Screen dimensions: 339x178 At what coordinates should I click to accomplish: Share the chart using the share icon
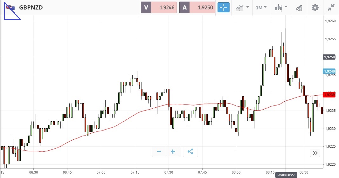tap(190, 152)
